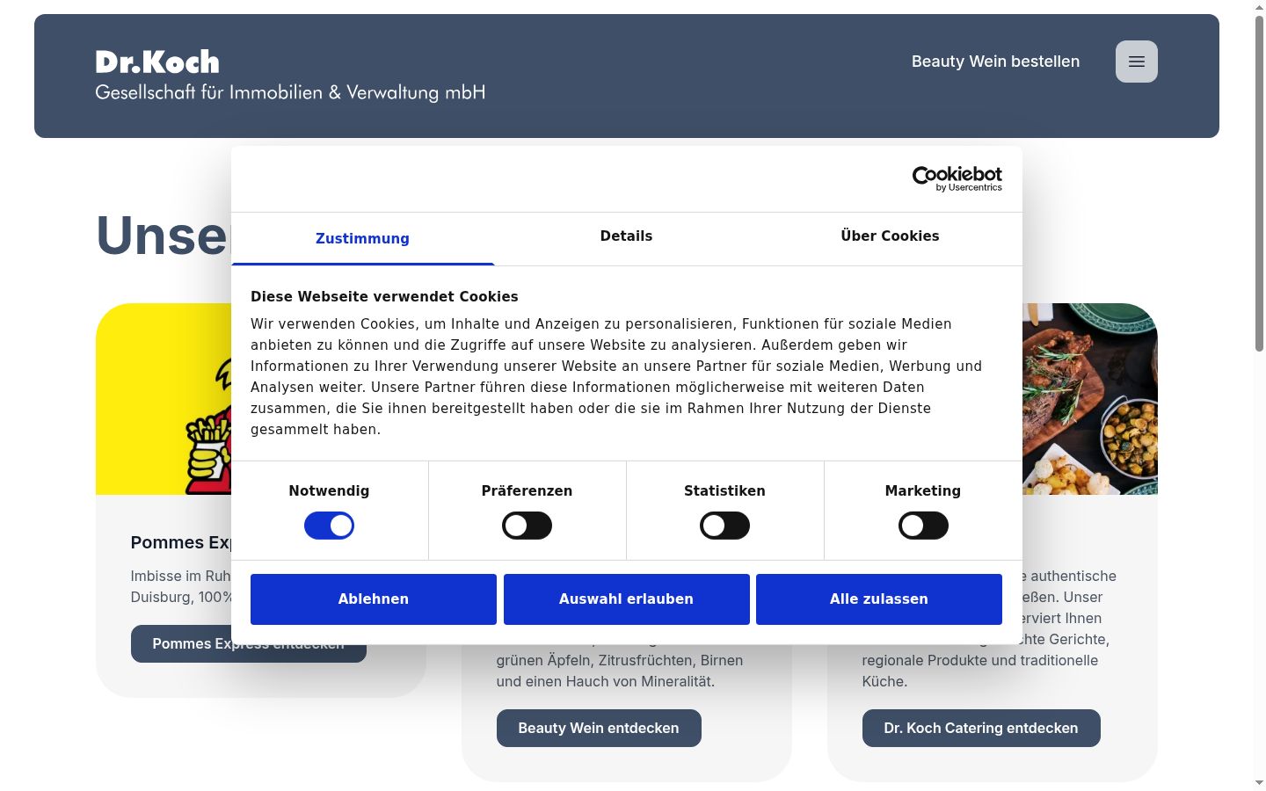The height and width of the screenshot is (791, 1266).
Task: Click the Beauty Wein entdecken button
Action: click(599, 729)
